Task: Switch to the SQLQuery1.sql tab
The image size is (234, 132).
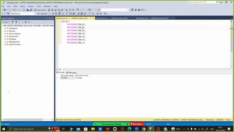Action: coord(152,18)
